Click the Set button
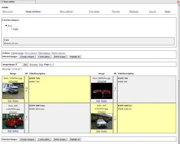This screenshot has height=144, width=180. pyautogui.click(x=25, y=64)
